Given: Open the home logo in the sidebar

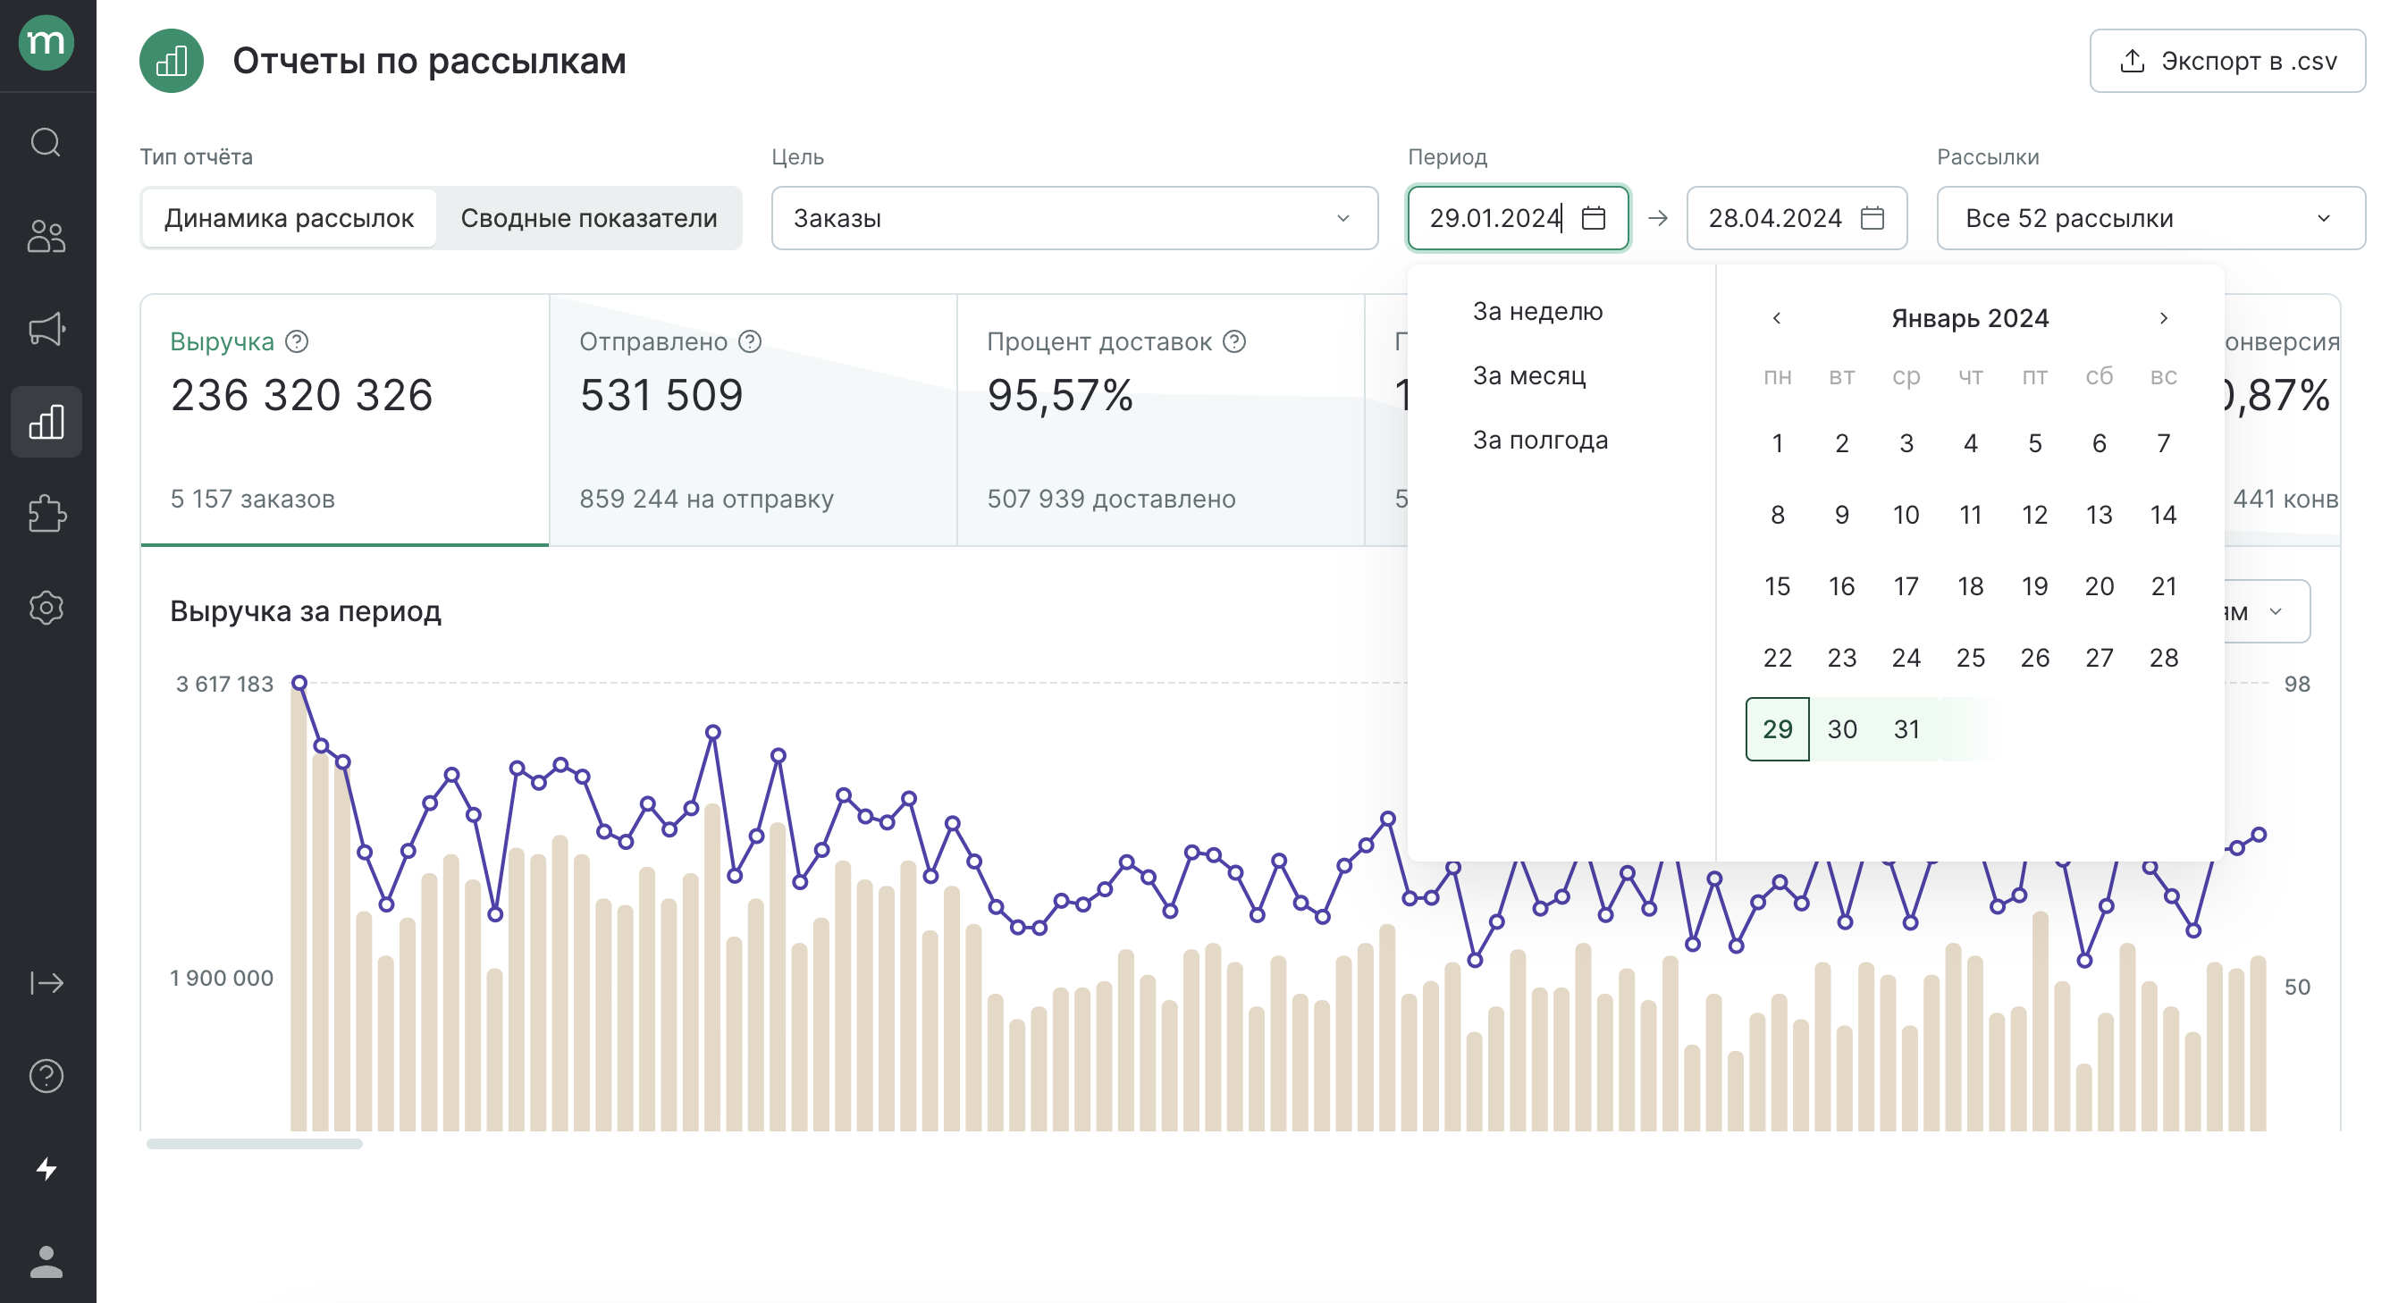Looking at the screenshot, I should [x=46, y=43].
